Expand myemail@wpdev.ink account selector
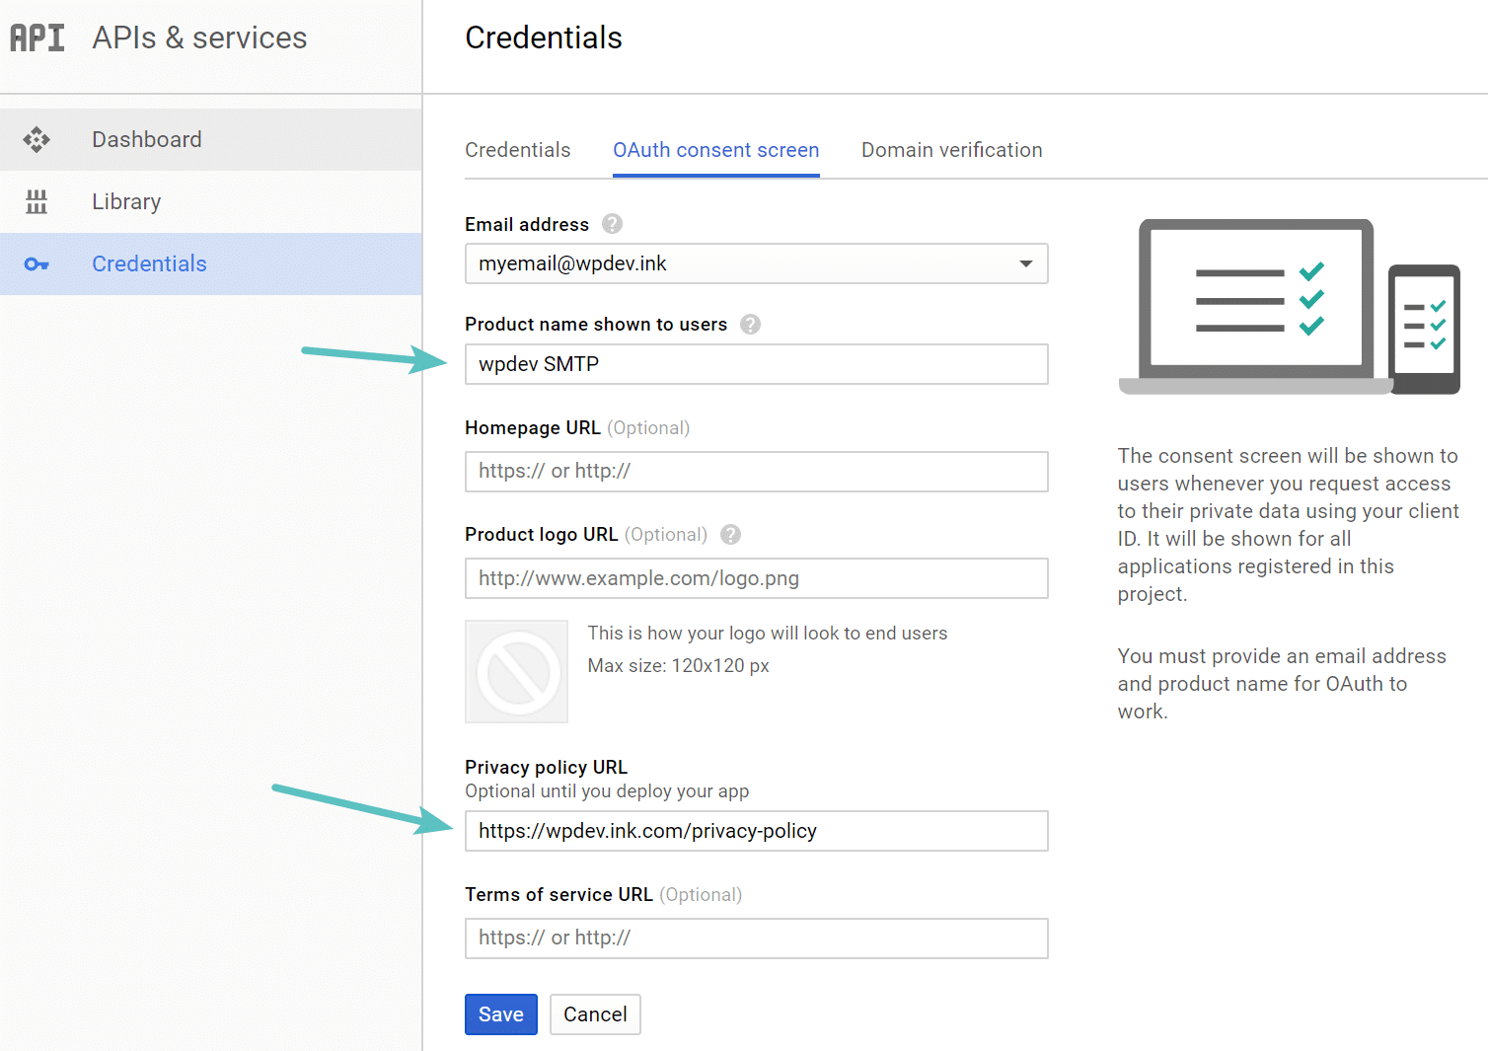 756,263
